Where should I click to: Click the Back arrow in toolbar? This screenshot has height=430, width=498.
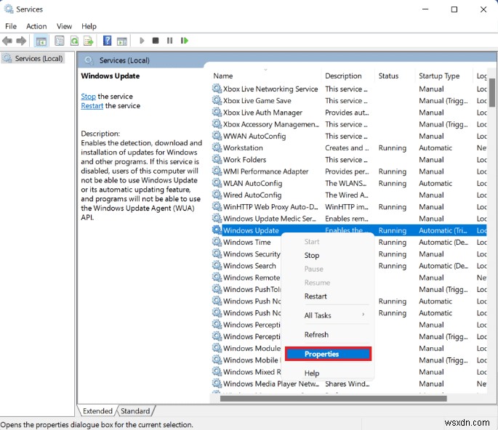point(8,41)
